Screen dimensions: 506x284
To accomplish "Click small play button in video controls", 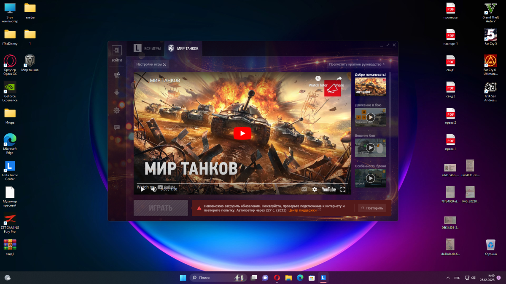I will [143, 189].
